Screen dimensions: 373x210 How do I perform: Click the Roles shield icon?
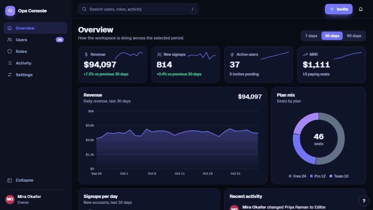(x=9, y=51)
